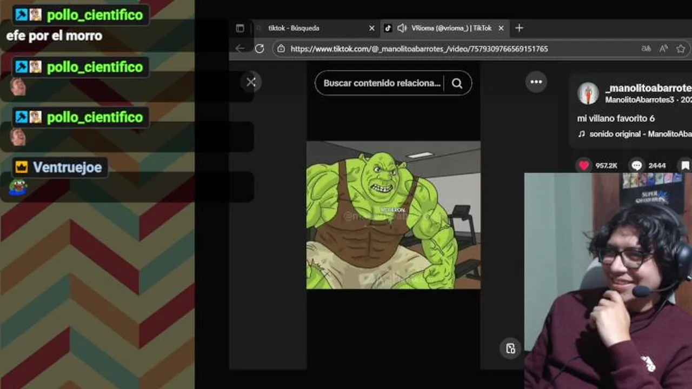Click the first pollo_cientifico chat username

pyautogui.click(x=95, y=15)
